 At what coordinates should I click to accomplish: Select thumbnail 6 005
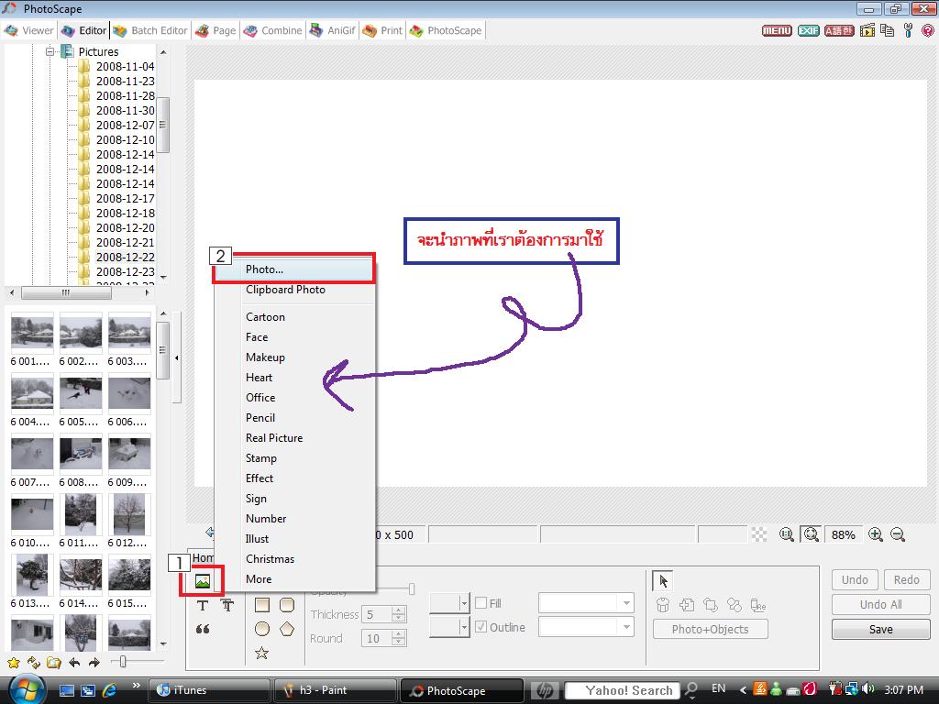click(x=81, y=393)
